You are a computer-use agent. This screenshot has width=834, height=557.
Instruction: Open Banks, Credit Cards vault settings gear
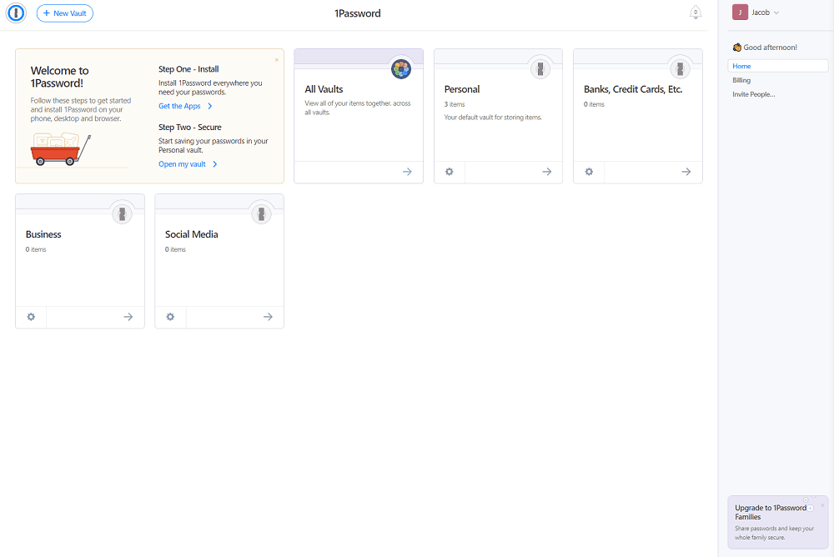[589, 172]
